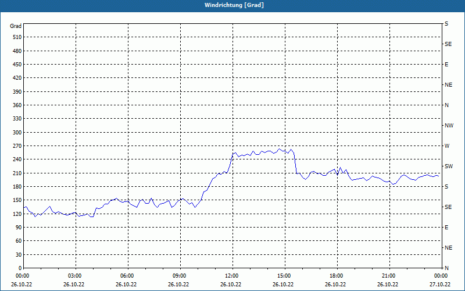The width and height of the screenshot is (465, 291).
Task: Click the NW compass label
Action: pyautogui.click(x=449, y=126)
